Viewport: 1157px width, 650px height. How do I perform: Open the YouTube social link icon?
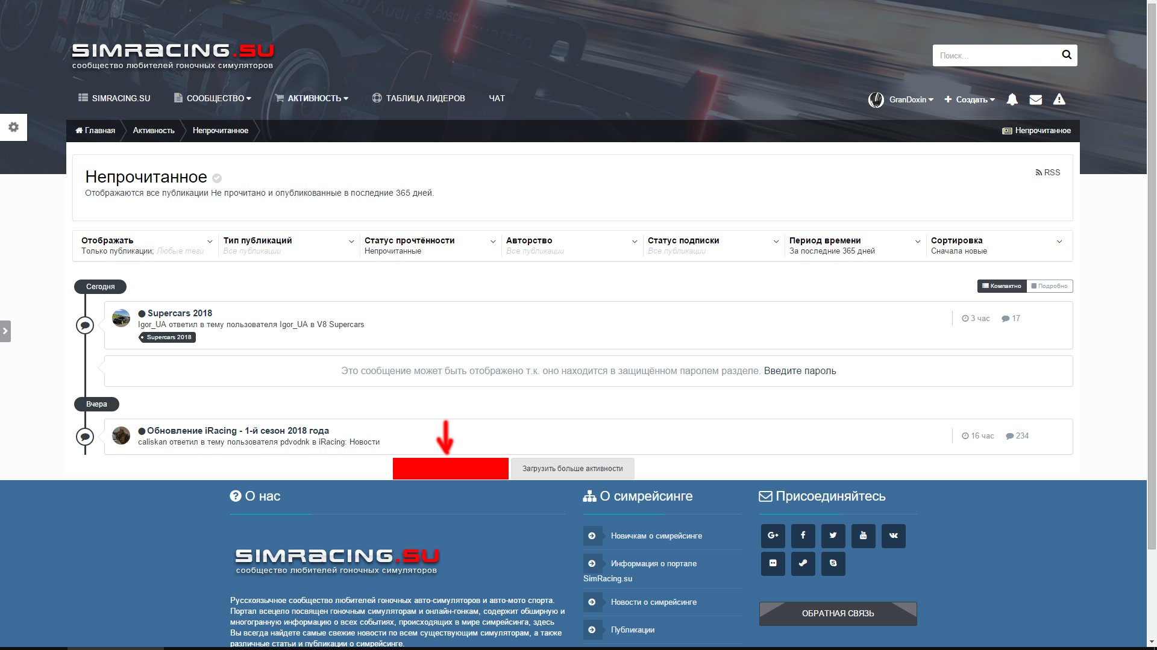[863, 536]
